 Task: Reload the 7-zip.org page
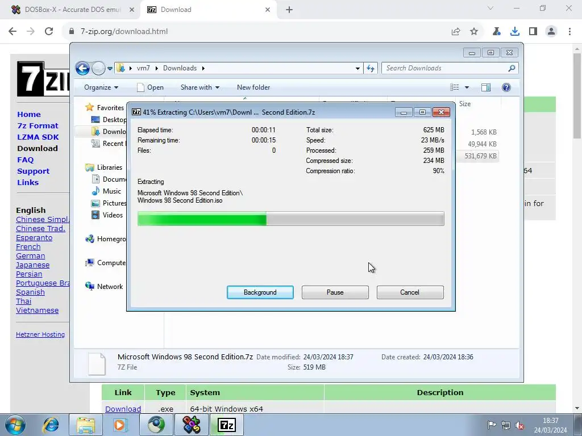pos(49,32)
